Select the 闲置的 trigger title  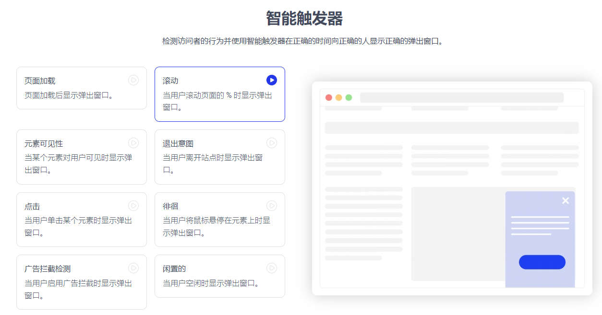(x=174, y=269)
